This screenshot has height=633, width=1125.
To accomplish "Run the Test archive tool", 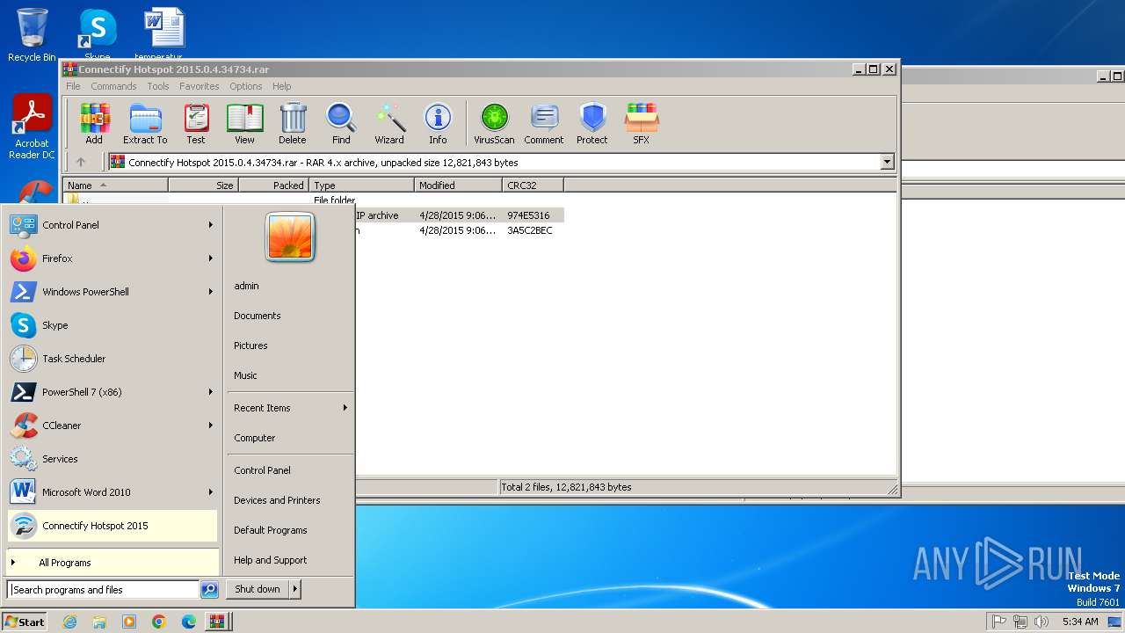I will pyautogui.click(x=196, y=123).
